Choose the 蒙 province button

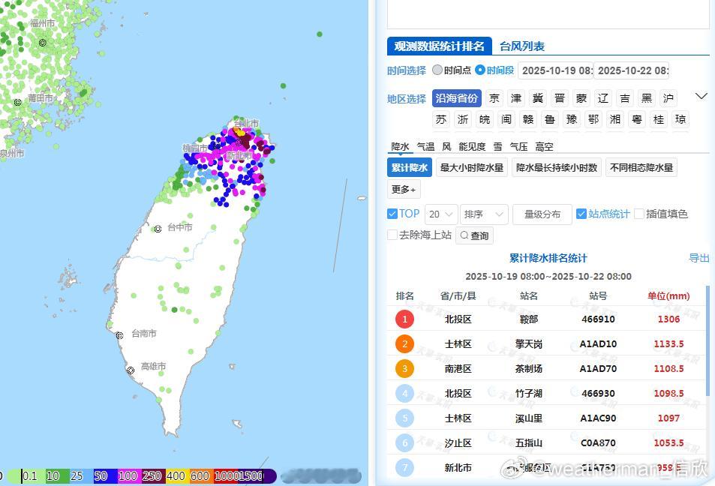click(581, 98)
